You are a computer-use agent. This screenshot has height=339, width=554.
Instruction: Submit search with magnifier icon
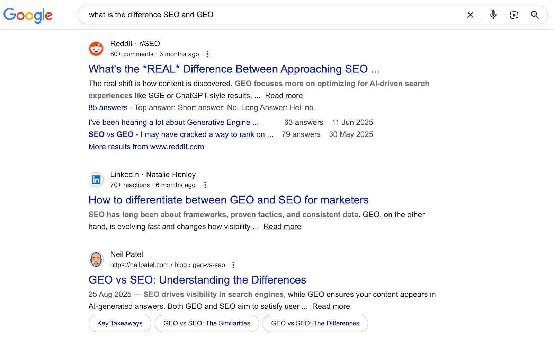[535, 15]
